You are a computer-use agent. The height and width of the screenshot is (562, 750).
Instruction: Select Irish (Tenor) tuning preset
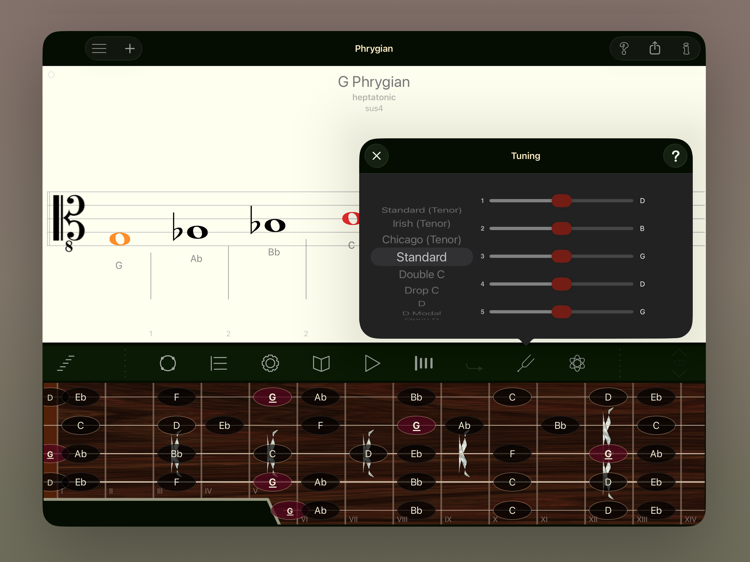point(421,224)
